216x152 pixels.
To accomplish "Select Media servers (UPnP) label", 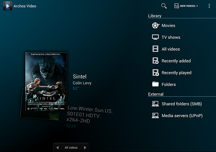I will (182, 116).
